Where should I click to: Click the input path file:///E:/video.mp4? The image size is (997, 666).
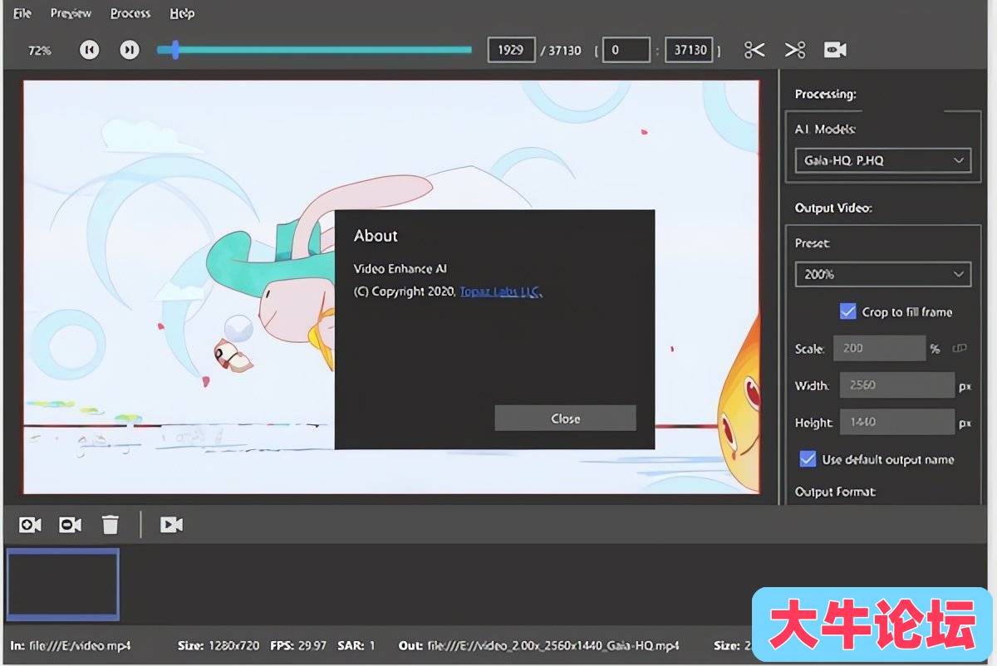81,645
